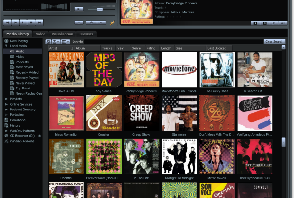Open the Podcasts smart view
The height and width of the screenshot is (198, 294).
[22, 62]
